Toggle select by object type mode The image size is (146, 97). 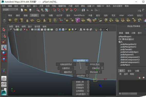point(42,10)
